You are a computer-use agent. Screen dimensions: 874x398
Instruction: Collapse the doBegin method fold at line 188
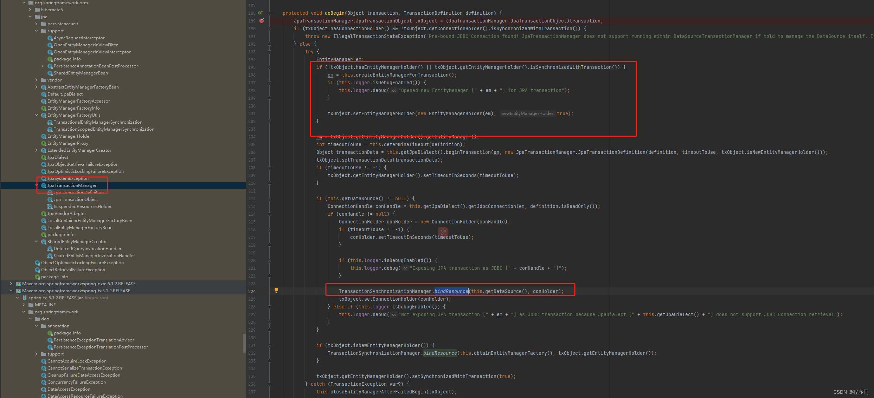tap(269, 13)
